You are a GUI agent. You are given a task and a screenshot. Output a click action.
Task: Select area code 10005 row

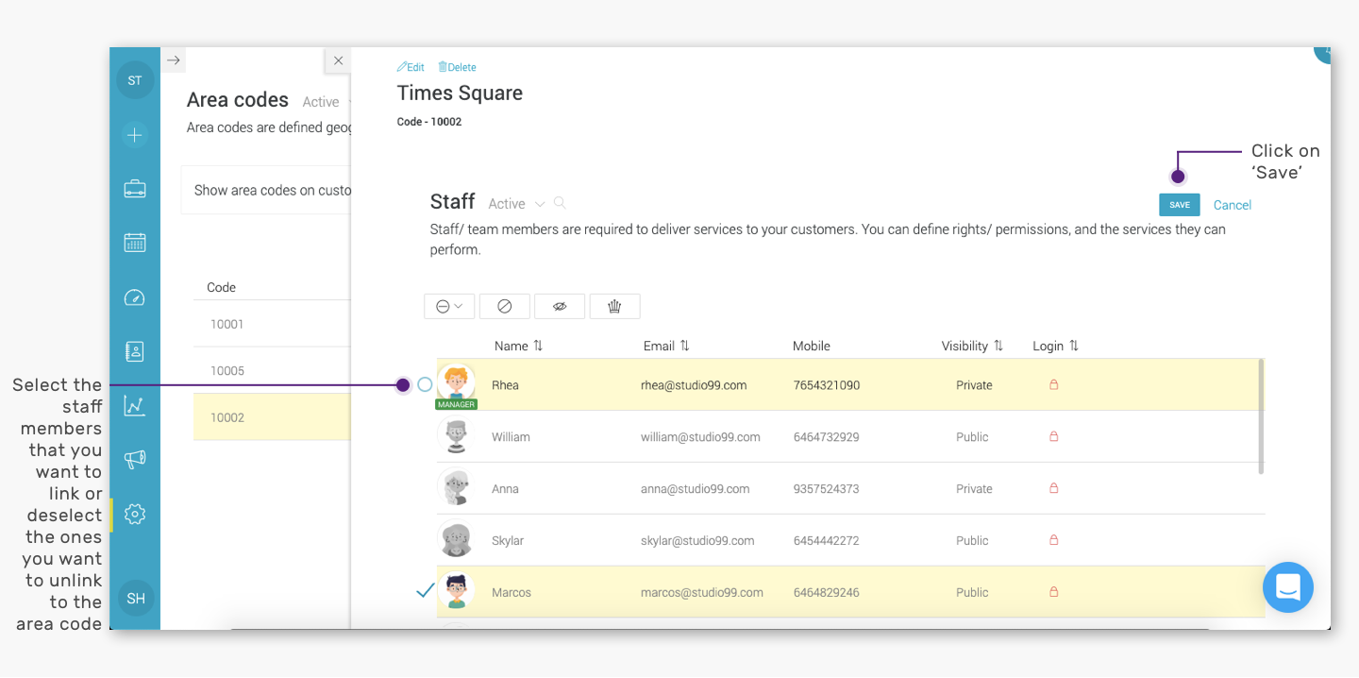272,370
